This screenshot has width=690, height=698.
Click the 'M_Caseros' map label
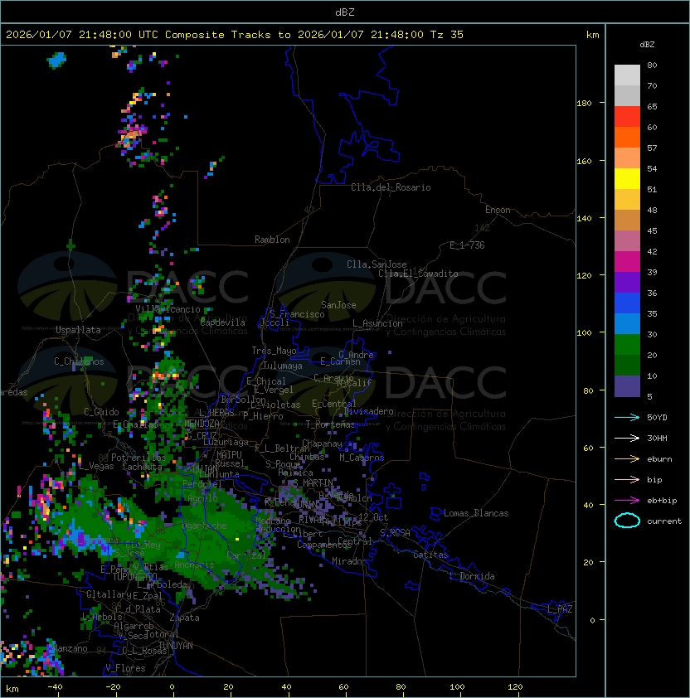point(362,457)
